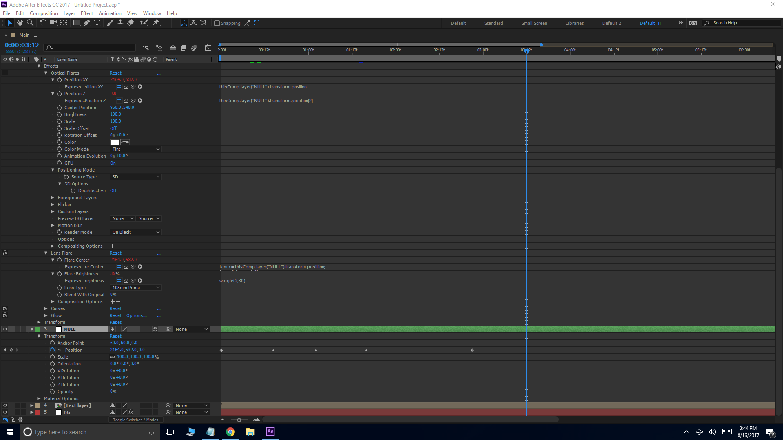This screenshot has height=440, width=783.
Task: Toggle Snapping checkbox
Action: point(217,23)
